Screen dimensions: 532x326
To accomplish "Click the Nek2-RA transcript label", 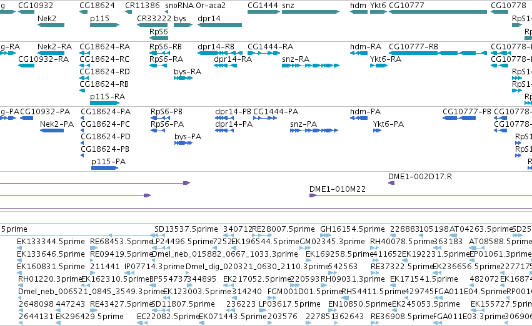I will click(54, 46).
